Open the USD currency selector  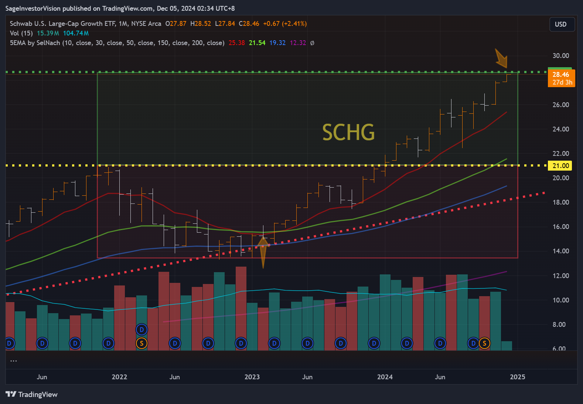[x=562, y=24]
